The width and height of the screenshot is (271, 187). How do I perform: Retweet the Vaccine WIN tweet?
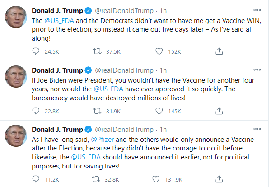(97, 51)
